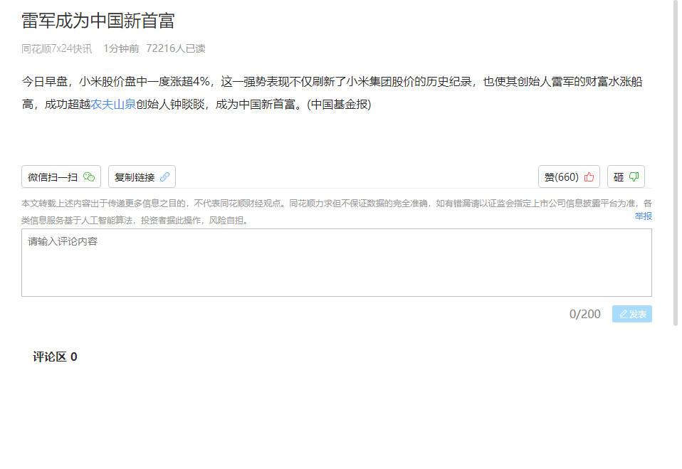Click the green thumbs-down icon
682x469 pixels.
(634, 177)
